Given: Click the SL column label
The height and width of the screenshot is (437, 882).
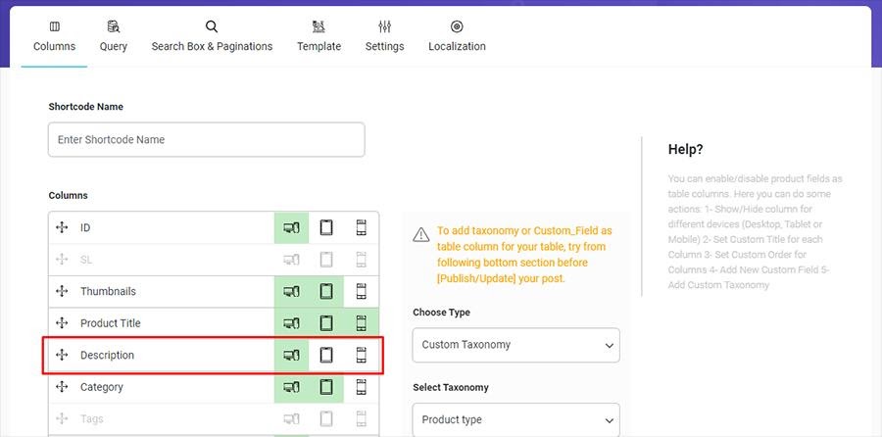Looking at the screenshot, I should (x=86, y=260).
